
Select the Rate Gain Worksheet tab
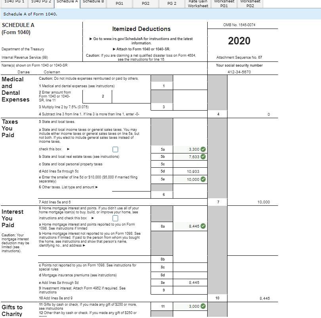[x=197, y=3]
